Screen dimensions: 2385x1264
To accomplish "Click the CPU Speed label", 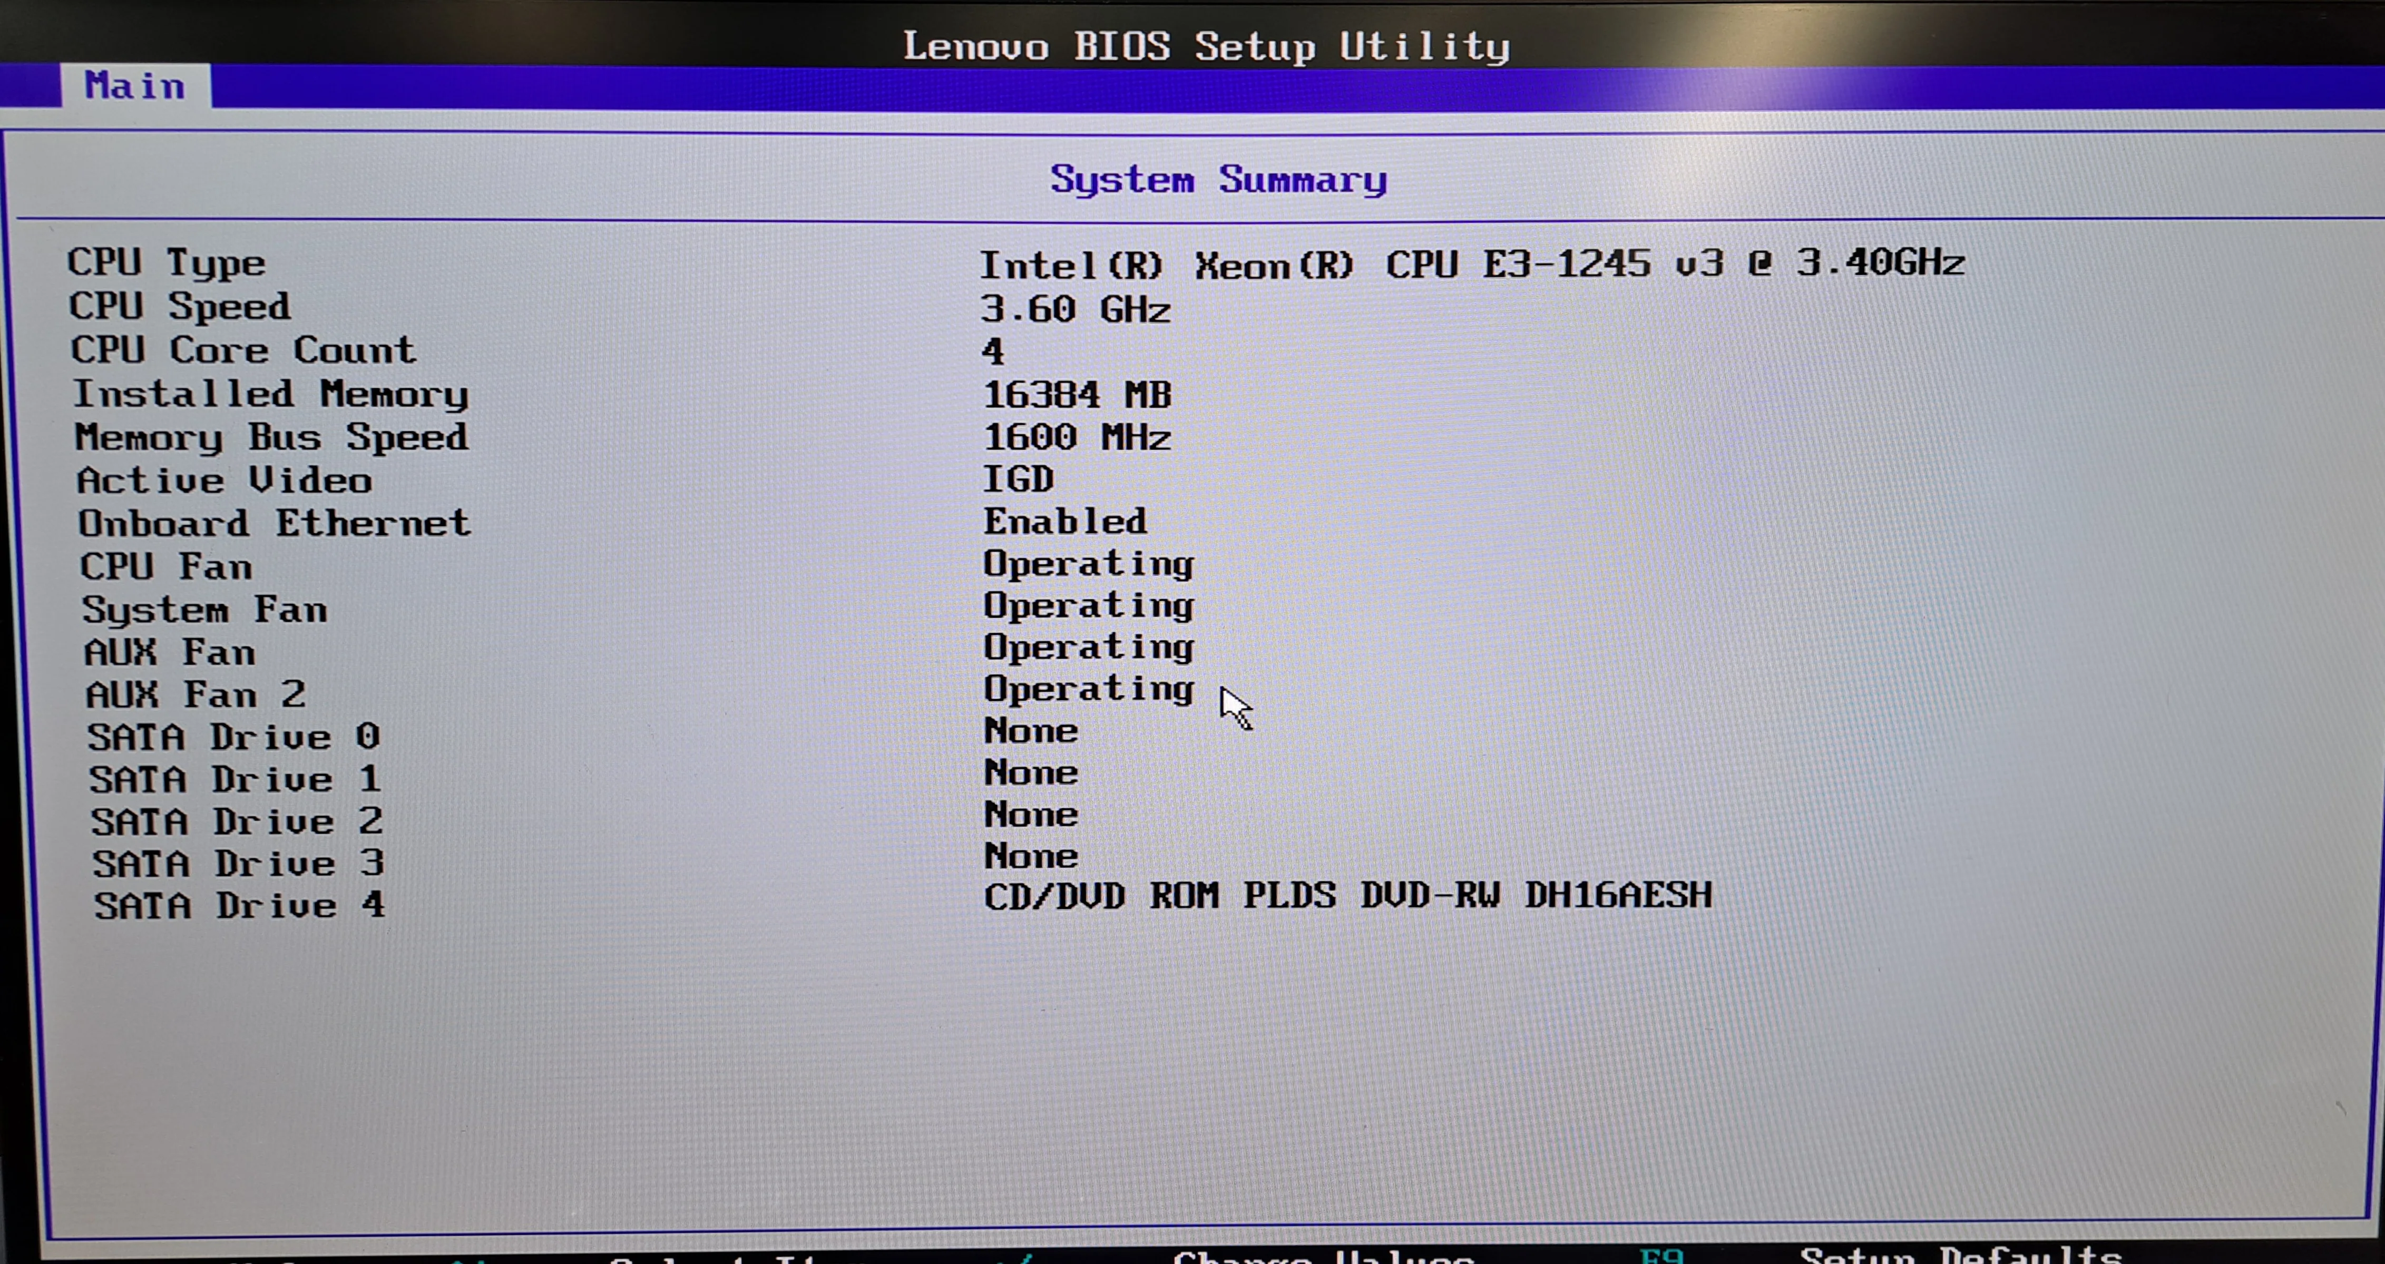I will coord(181,307).
